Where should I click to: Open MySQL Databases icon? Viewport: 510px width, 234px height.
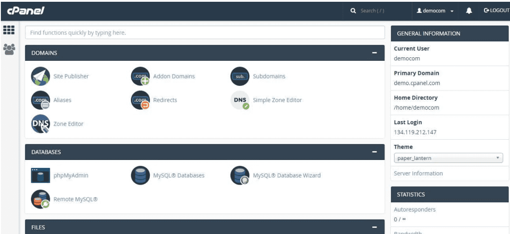click(x=140, y=175)
